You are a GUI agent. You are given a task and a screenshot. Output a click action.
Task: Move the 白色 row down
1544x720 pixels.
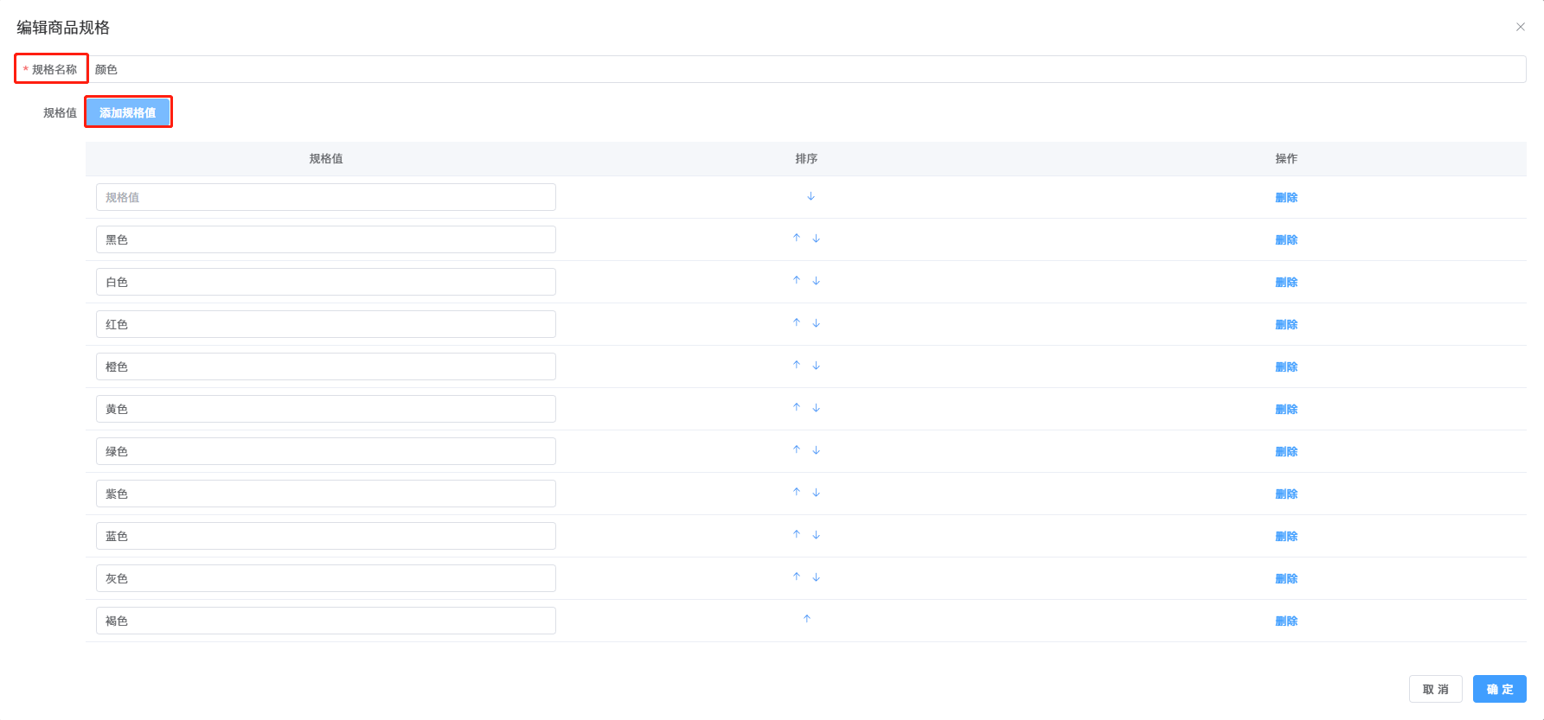[816, 281]
